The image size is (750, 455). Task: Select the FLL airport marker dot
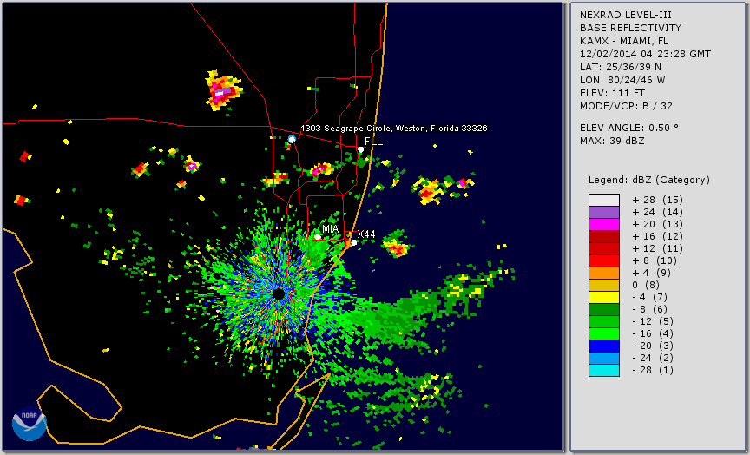click(x=360, y=149)
